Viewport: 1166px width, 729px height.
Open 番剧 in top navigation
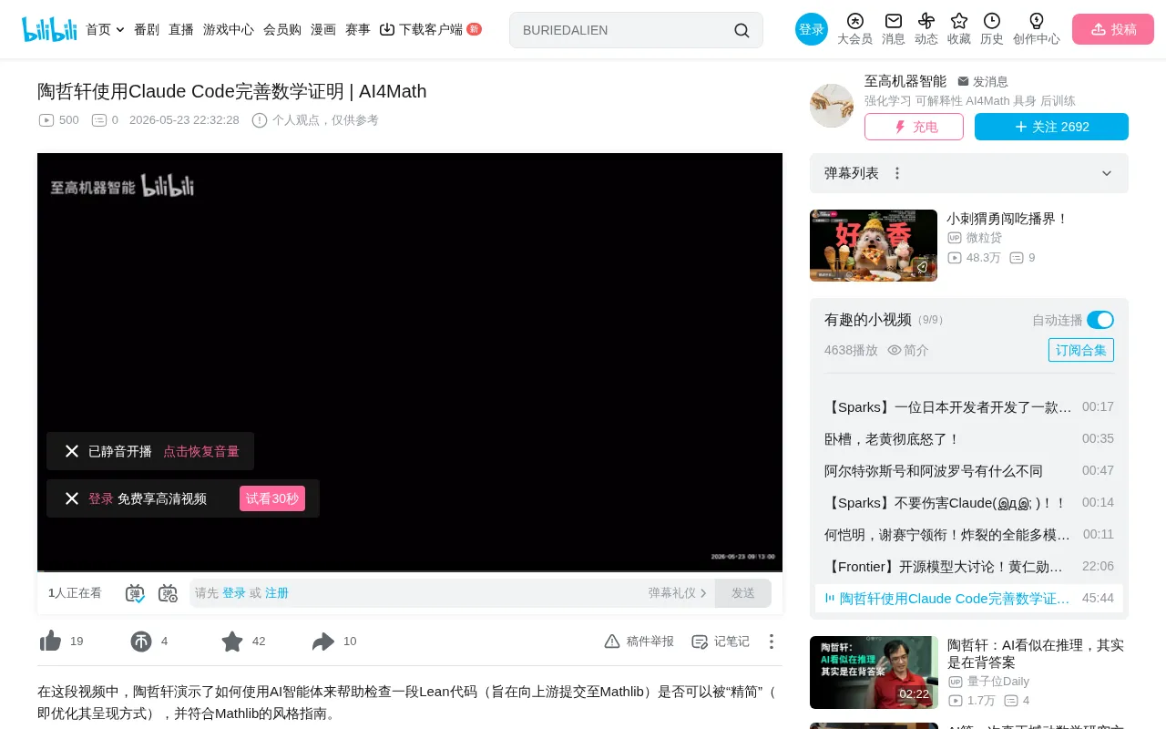tap(147, 29)
